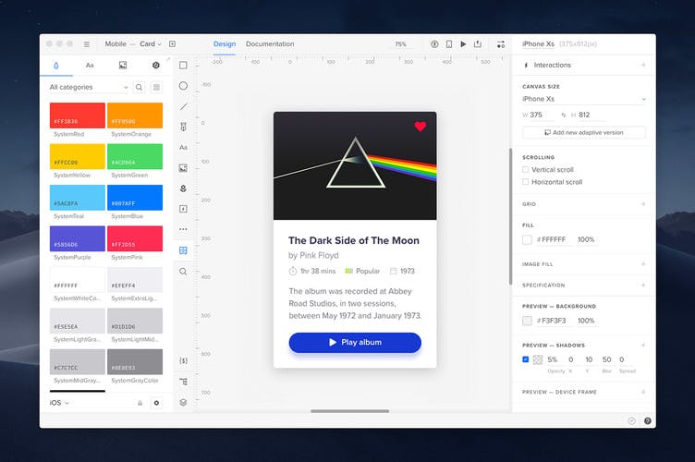The height and width of the screenshot is (462, 695).
Task: Expand the Specification section
Action: tap(643, 286)
